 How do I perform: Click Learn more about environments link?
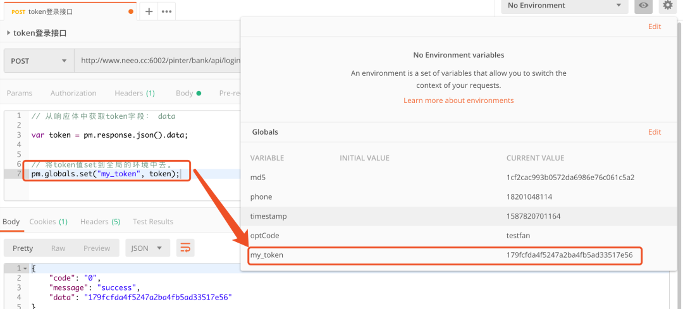458,100
